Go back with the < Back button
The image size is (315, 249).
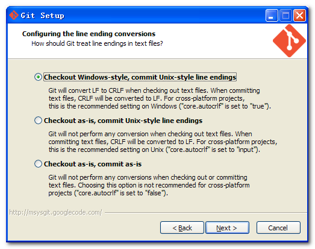point(182,228)
